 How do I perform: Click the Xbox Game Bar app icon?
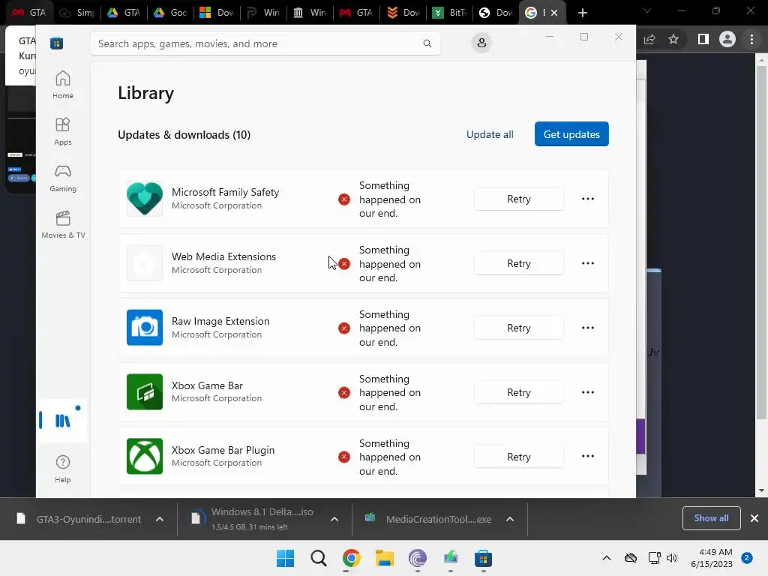pyautogui.click(x=145, y=391)
